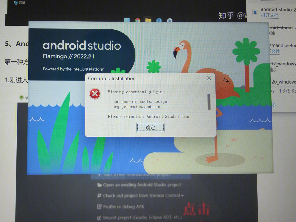Click the struck-through 17_windows download entry
Viewport: 296px width, 222px height.
pyautogui.click(x=283, y=64)
